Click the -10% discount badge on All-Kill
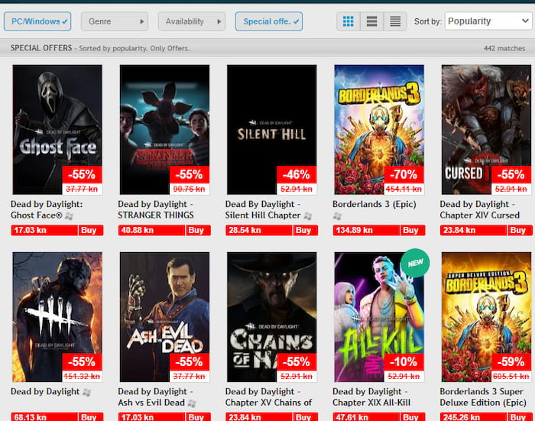 click(x=404, y=362)
